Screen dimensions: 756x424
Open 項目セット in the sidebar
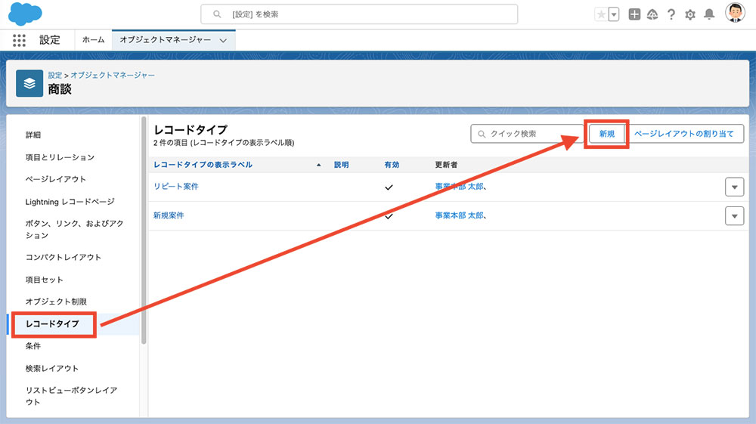tap(44, 280)
